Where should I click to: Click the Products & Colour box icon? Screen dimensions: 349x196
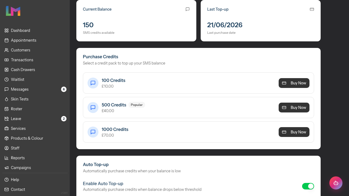7,138
